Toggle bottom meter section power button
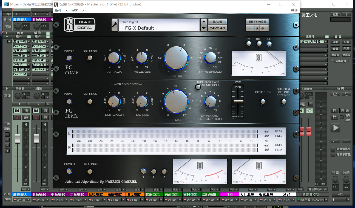This screenshot has height=208, width=355. (69, 171)
